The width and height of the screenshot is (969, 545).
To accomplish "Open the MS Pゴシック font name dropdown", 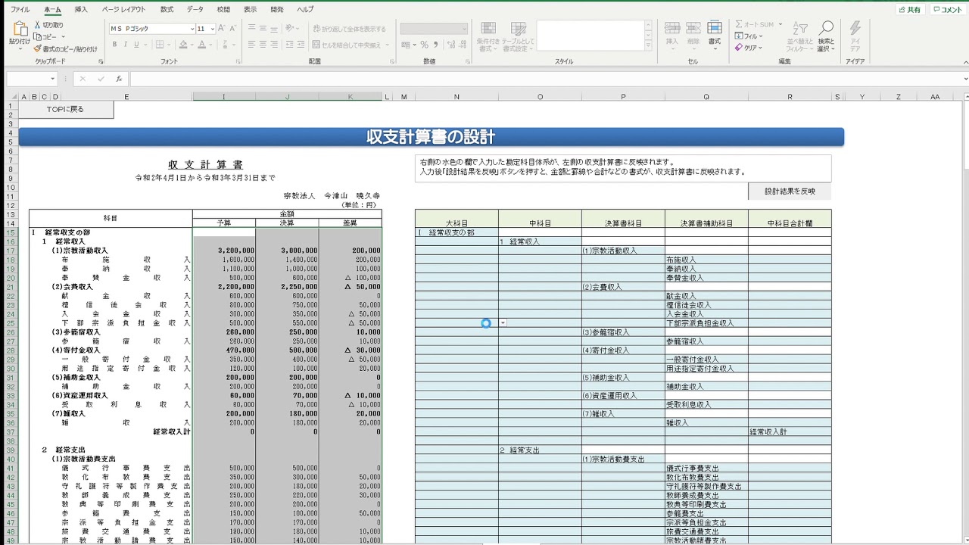I will pos(192,29).
